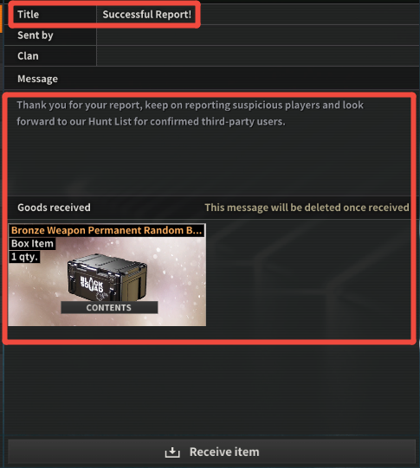Click the thank you message body text
This screenshot has height=468, width=420.
pyautogui.click(x=190, y=113)
